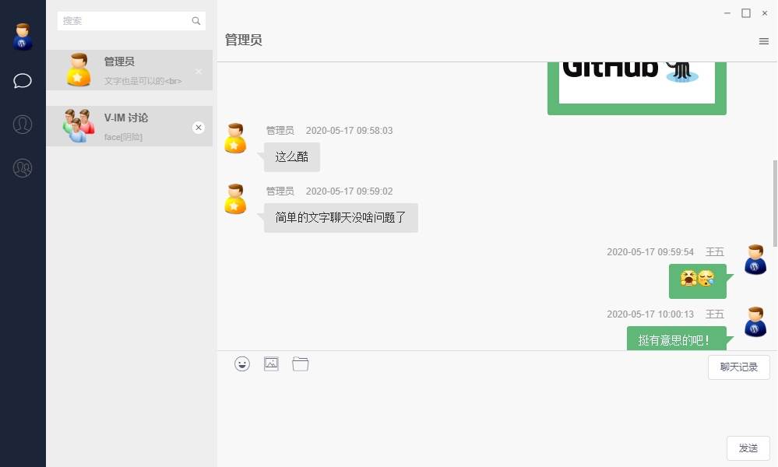Open the chat options hamburger menu
The image size is (778, 467).
coord(763,40)
